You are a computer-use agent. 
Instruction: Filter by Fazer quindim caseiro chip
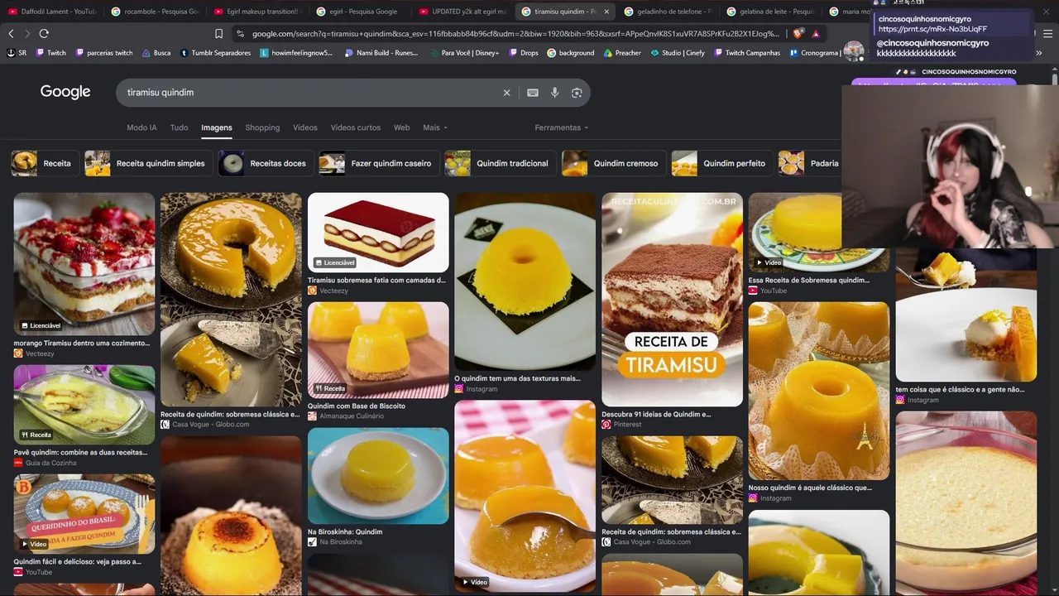coord(379,163)
